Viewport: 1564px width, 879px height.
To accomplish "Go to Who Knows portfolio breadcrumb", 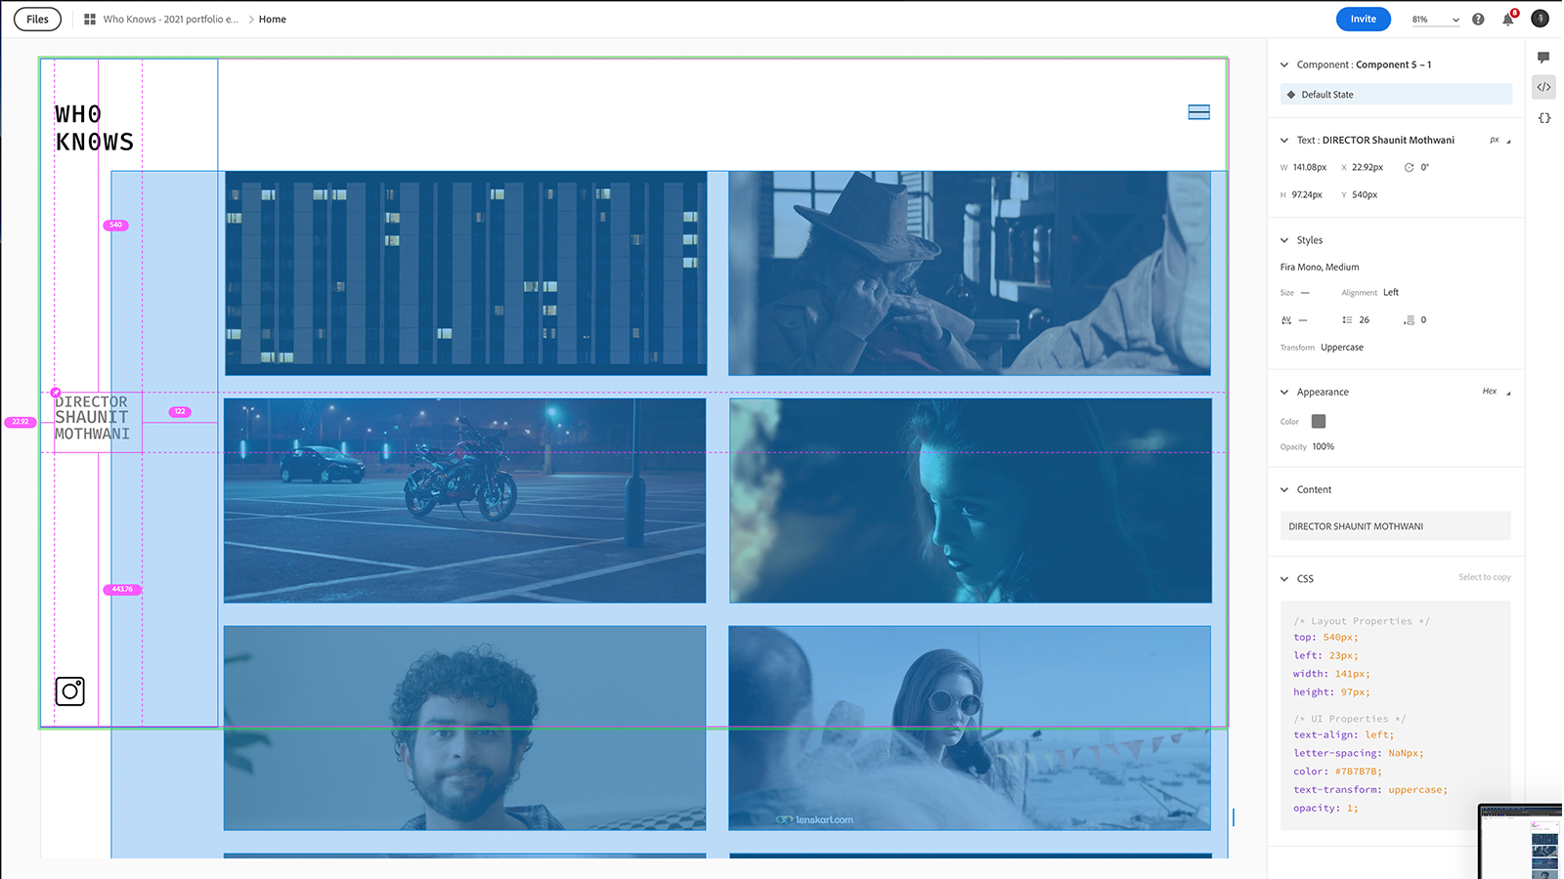I will [170, 20].
